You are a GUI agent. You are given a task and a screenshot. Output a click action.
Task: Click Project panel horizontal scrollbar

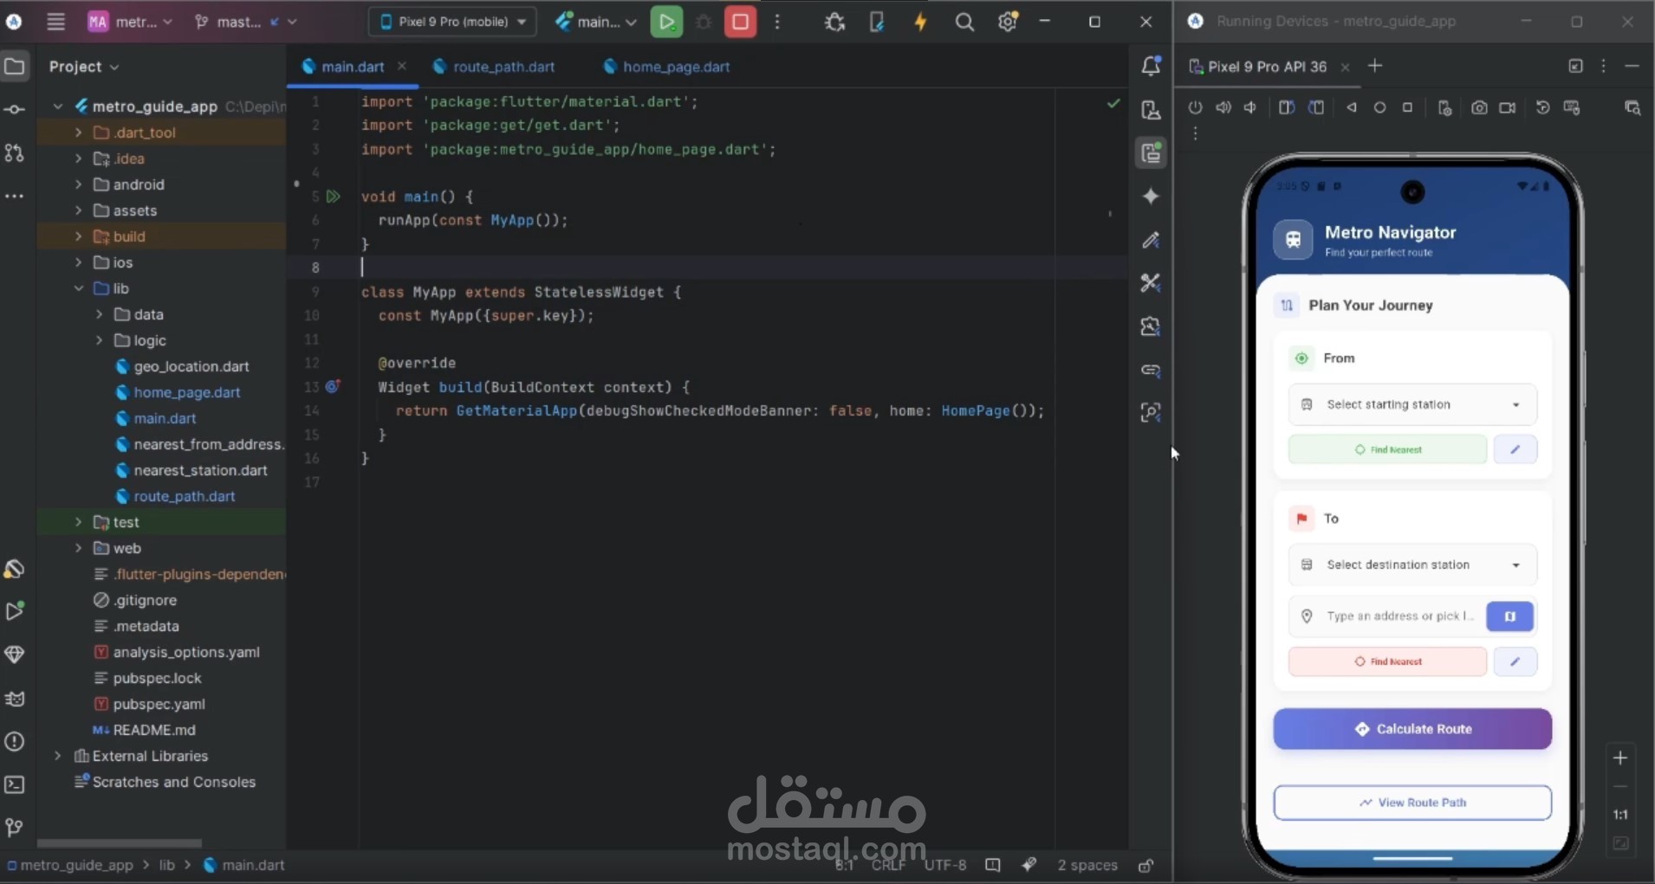[120, 843]
